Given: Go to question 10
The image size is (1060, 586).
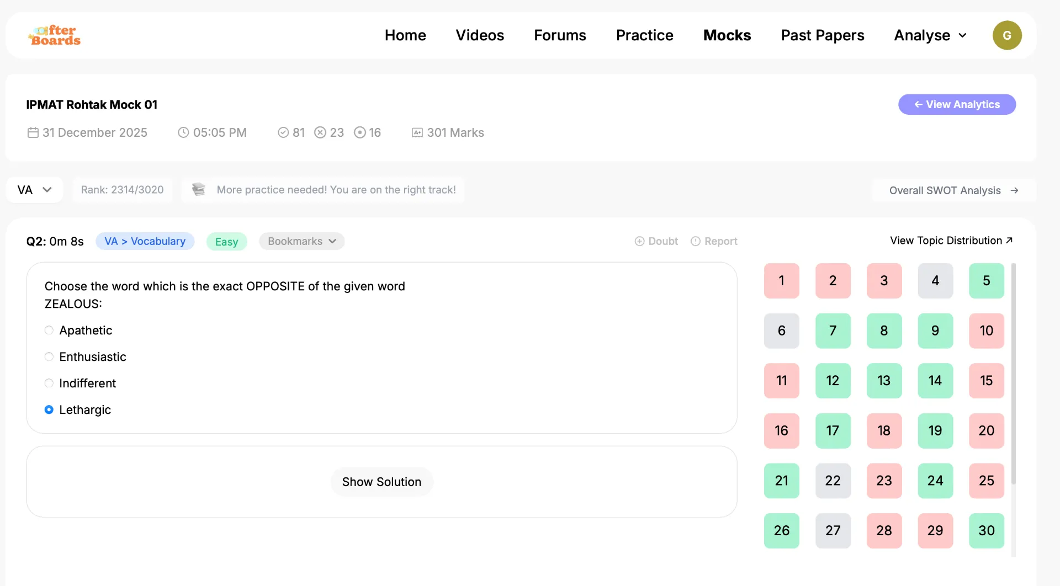Looking at the screenshot, I should pos(987,331).
